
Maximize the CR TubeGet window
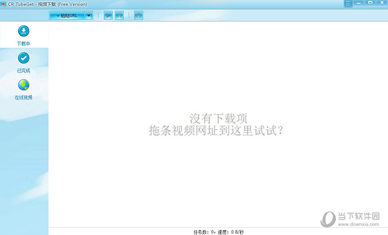[x=370, y=3]
